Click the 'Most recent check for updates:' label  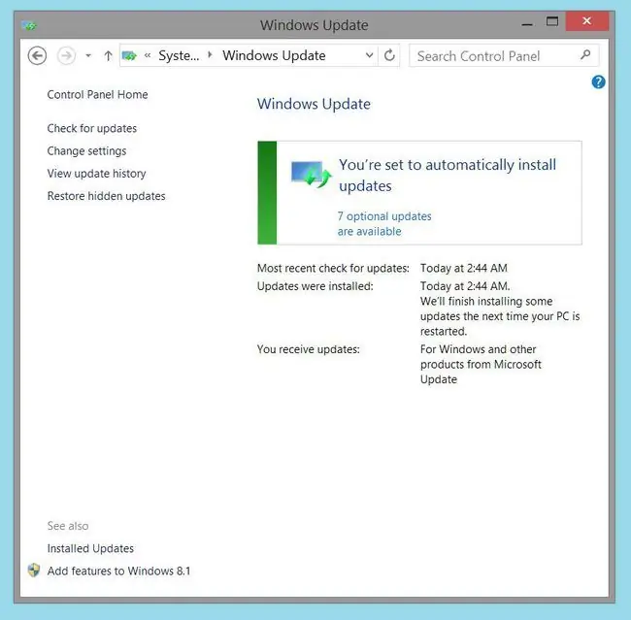click(333, 268)
